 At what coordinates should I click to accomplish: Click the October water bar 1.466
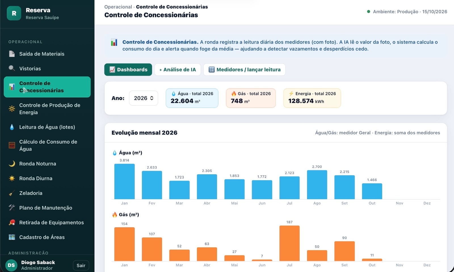click(372, 191)
